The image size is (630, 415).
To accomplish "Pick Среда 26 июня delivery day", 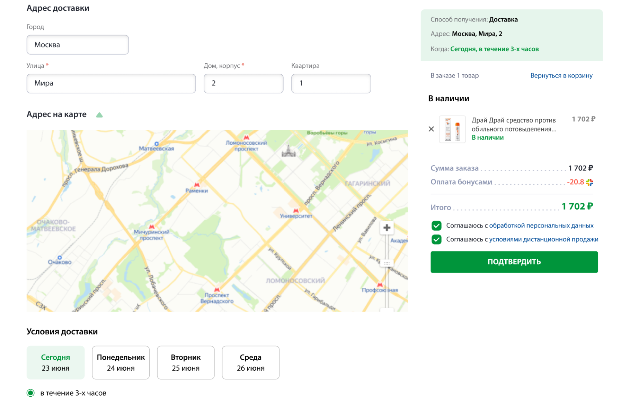I will (250, 362).
